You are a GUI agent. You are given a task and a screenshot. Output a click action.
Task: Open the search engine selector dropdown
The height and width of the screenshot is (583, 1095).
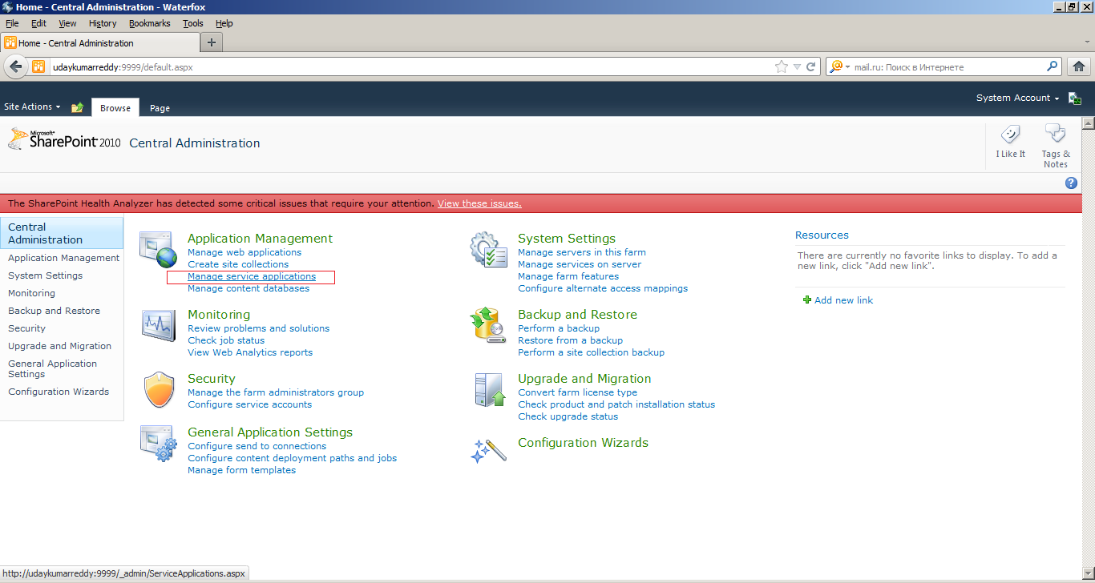click(840, 66)
